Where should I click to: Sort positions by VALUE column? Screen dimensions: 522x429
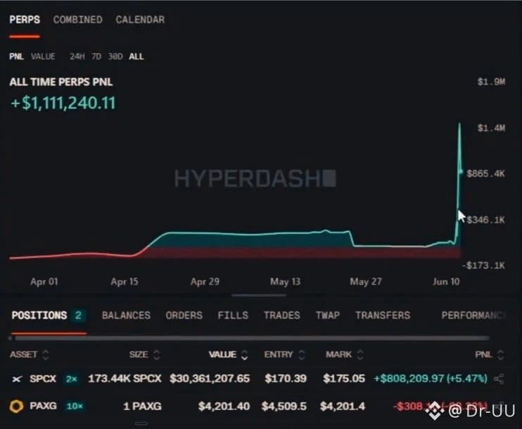click(229, 354)
